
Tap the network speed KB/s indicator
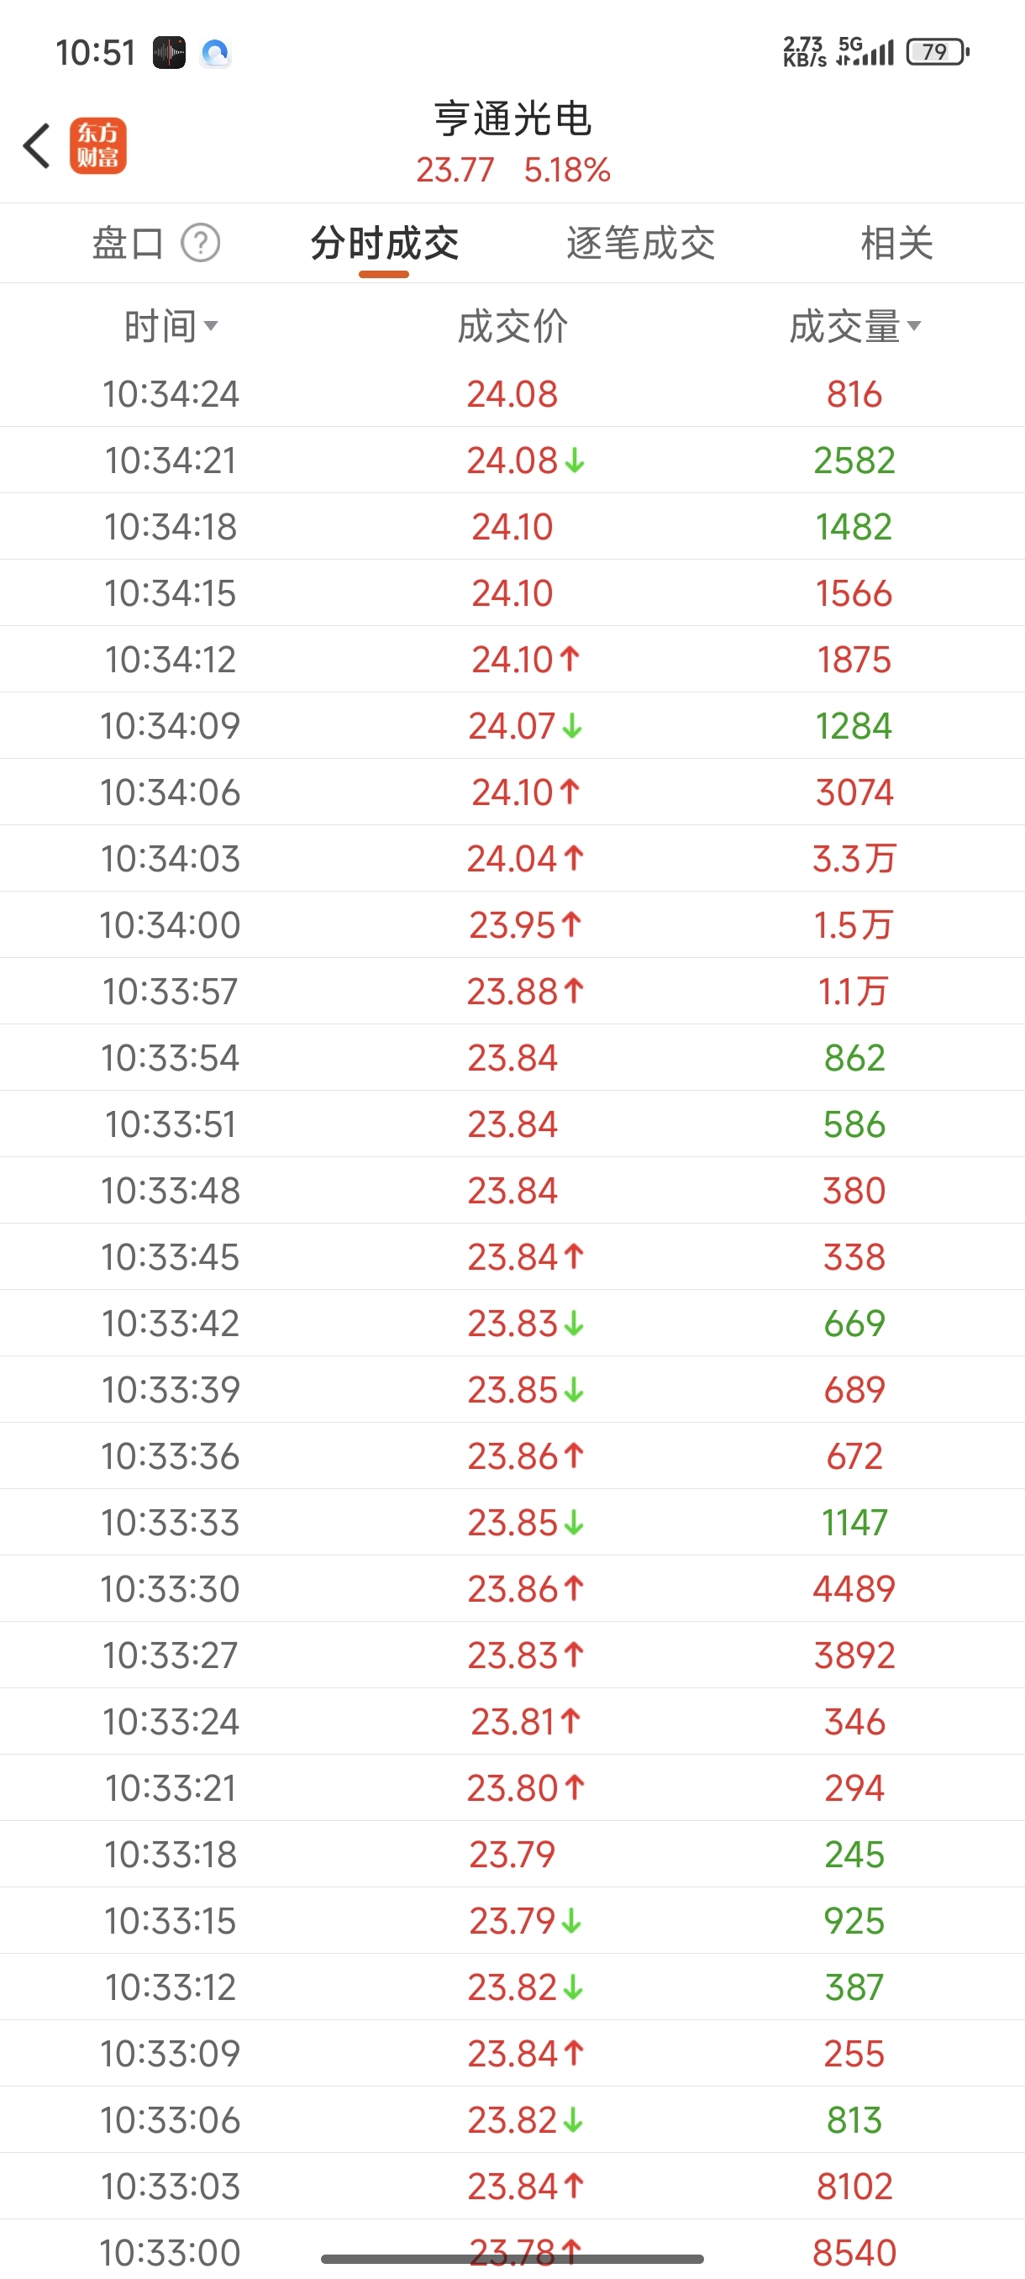tap(804, 52)
